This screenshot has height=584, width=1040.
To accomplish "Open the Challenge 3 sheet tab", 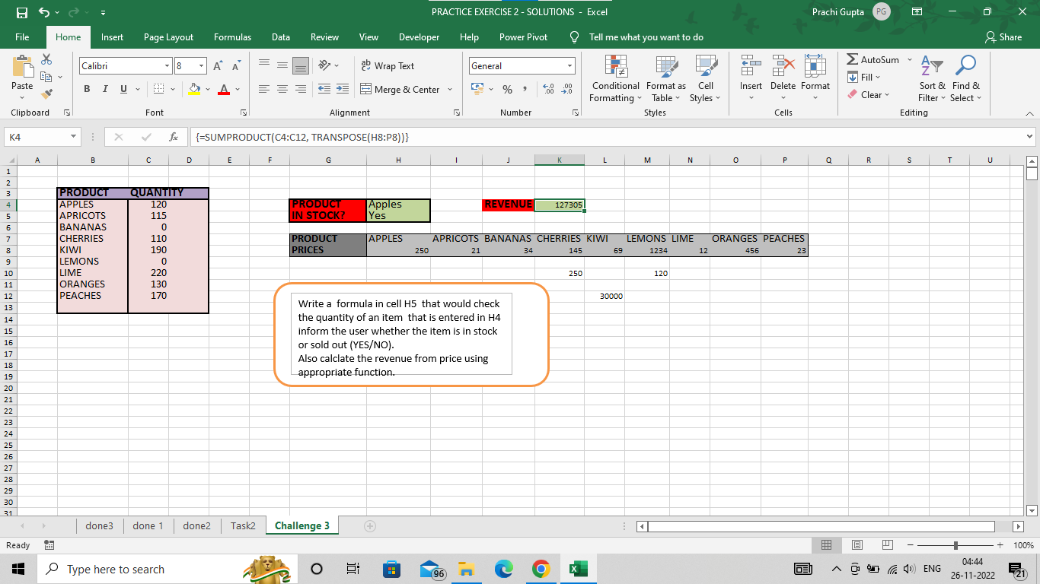I will [x=301, y=525].
